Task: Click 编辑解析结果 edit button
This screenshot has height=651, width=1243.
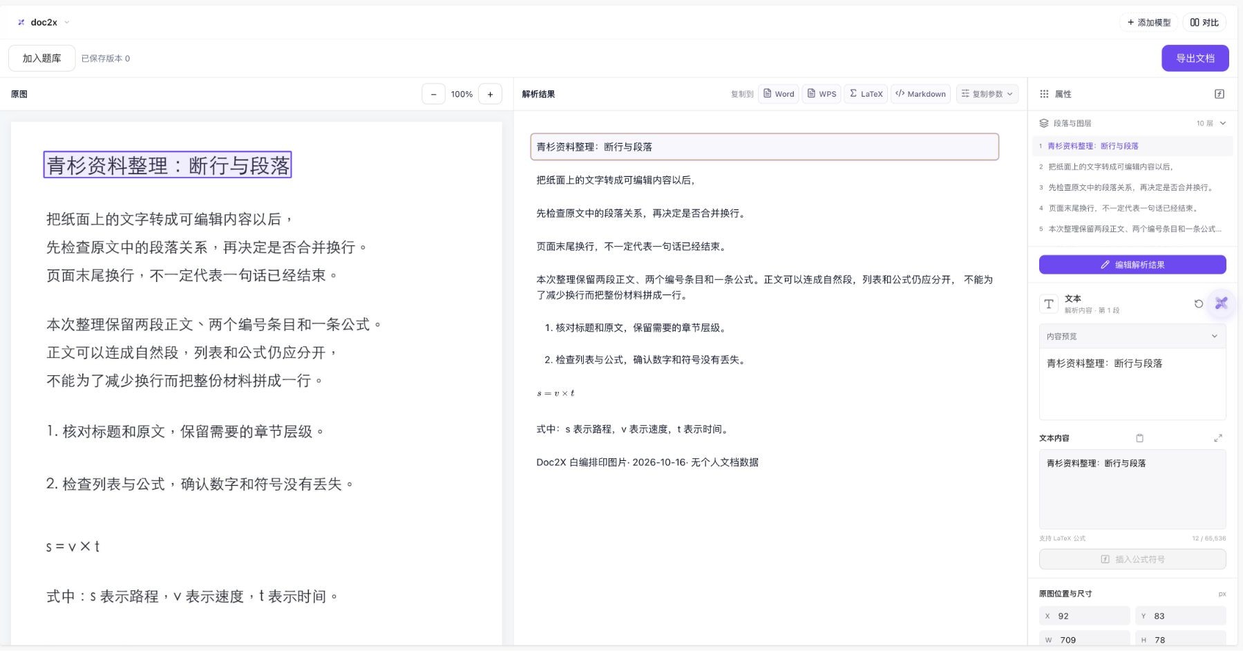Action: coord(1132,265)
